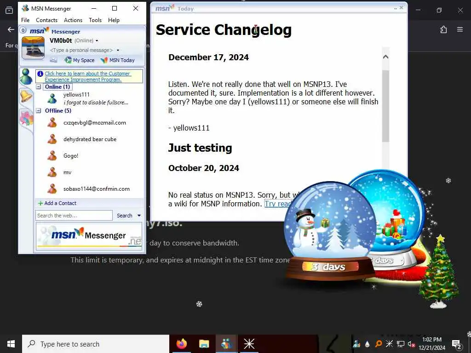Click scroll-up arrow in Service Changelog

[x=386, y=57]
